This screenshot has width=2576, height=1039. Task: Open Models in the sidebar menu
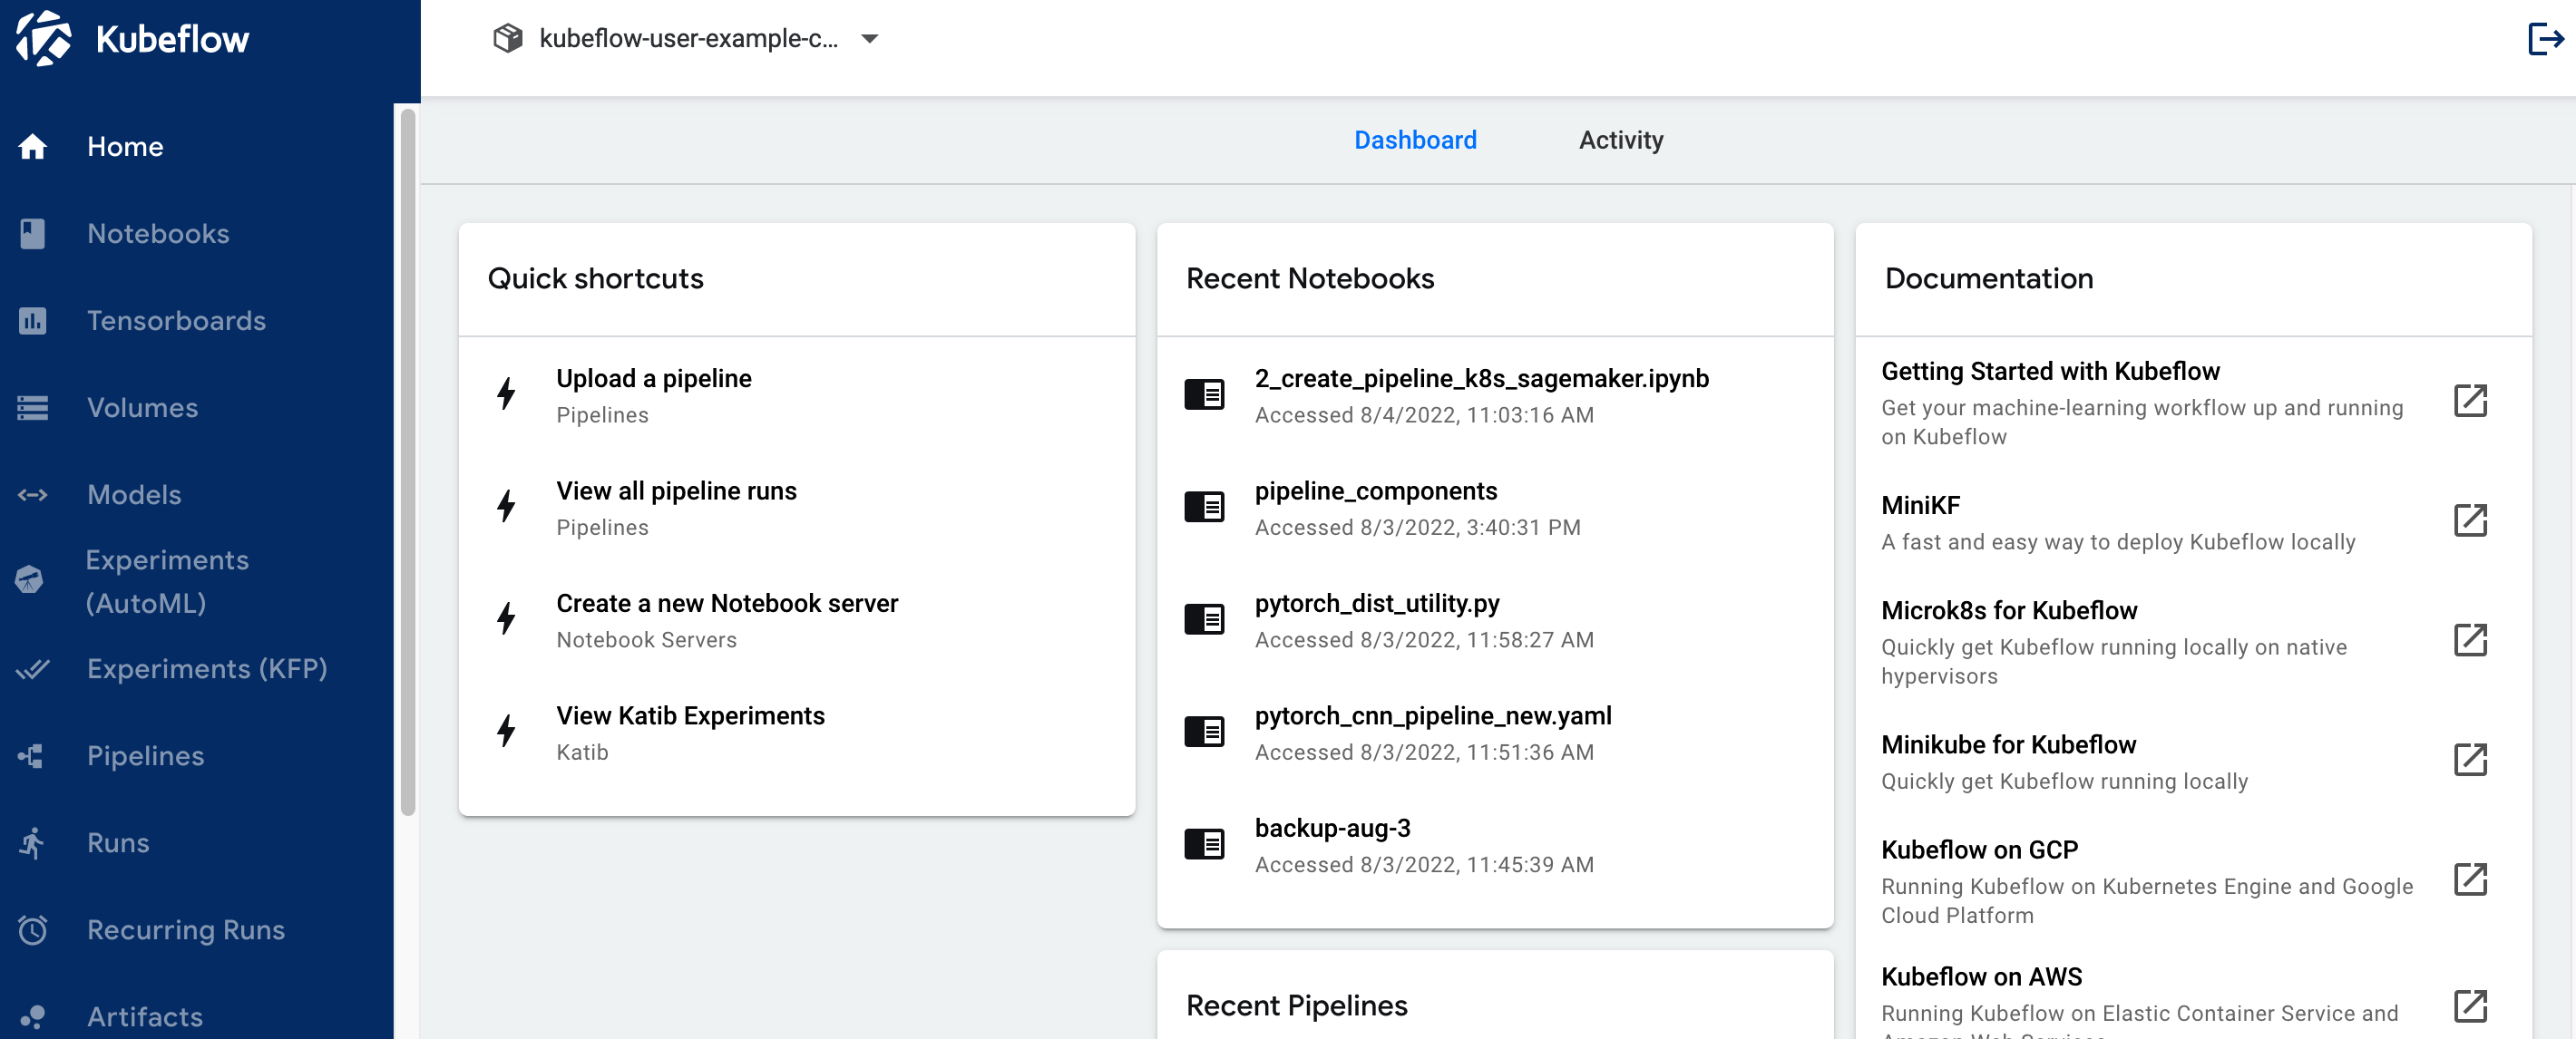tap(197, 495)
